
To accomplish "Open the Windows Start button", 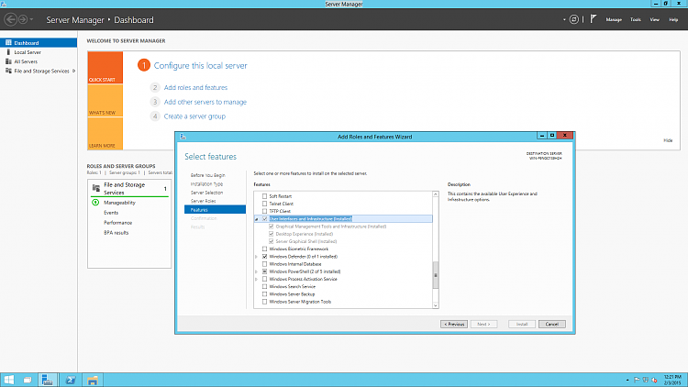I will coord(9,380).
